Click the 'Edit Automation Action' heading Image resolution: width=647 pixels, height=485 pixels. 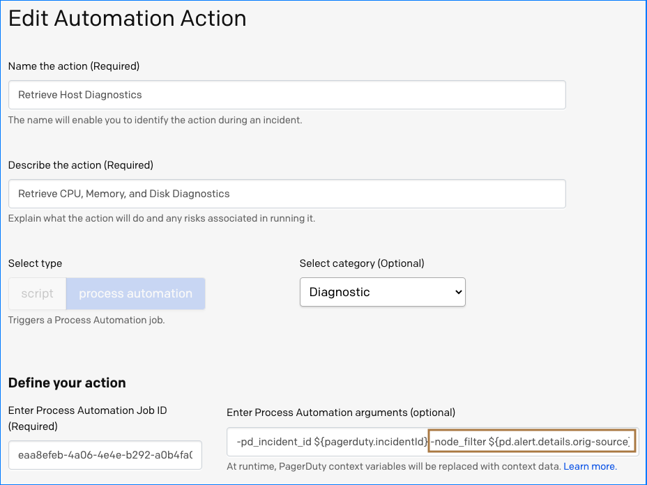[128, 19]
